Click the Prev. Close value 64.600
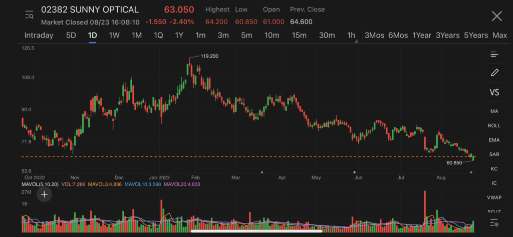 point(301,22)
